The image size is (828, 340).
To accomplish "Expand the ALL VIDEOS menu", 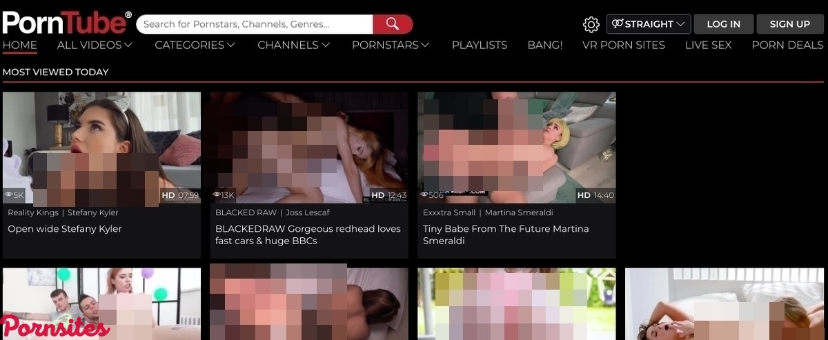I will [95, 45].
